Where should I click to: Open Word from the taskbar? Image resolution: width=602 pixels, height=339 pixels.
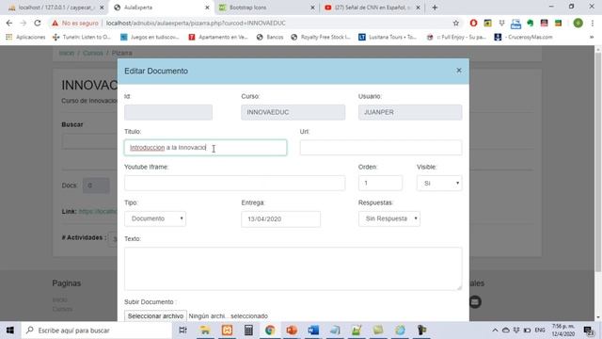[x=313, y=331]
